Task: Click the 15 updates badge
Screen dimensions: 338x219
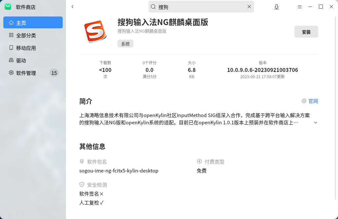Action: 54,73
